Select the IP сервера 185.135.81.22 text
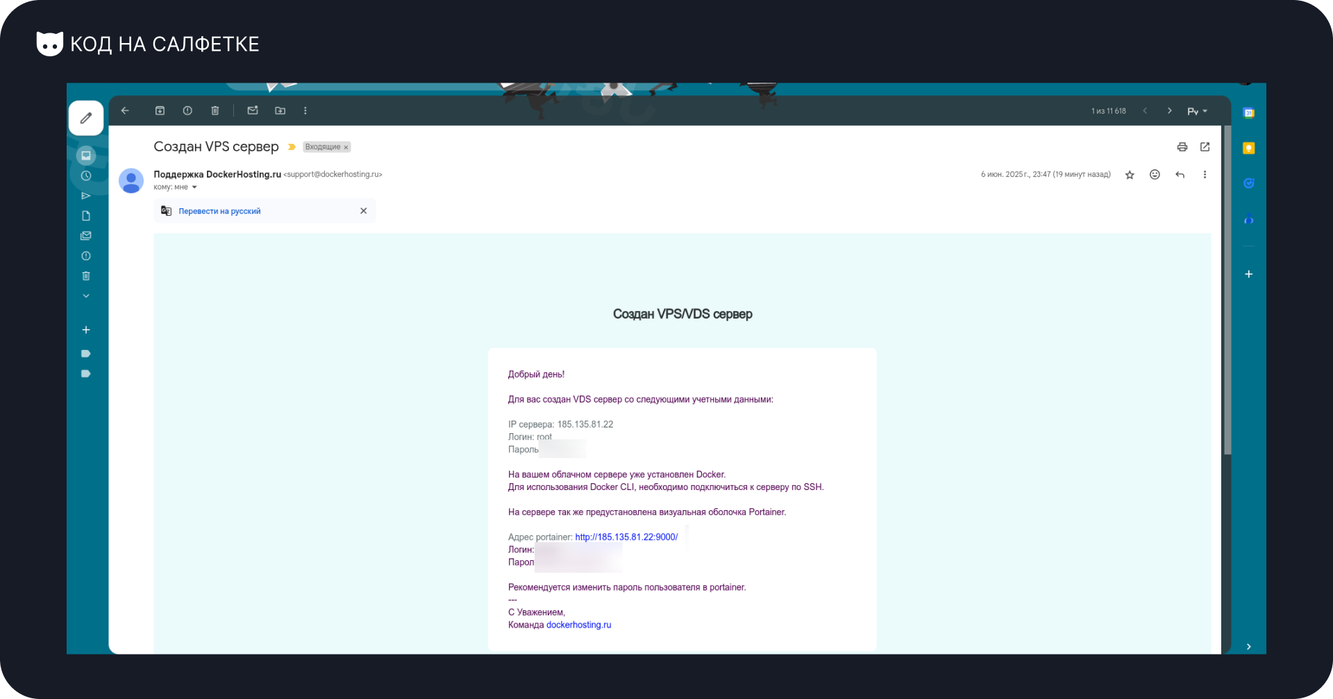The width and height of the screenshot is (1333, 699). 560,424
